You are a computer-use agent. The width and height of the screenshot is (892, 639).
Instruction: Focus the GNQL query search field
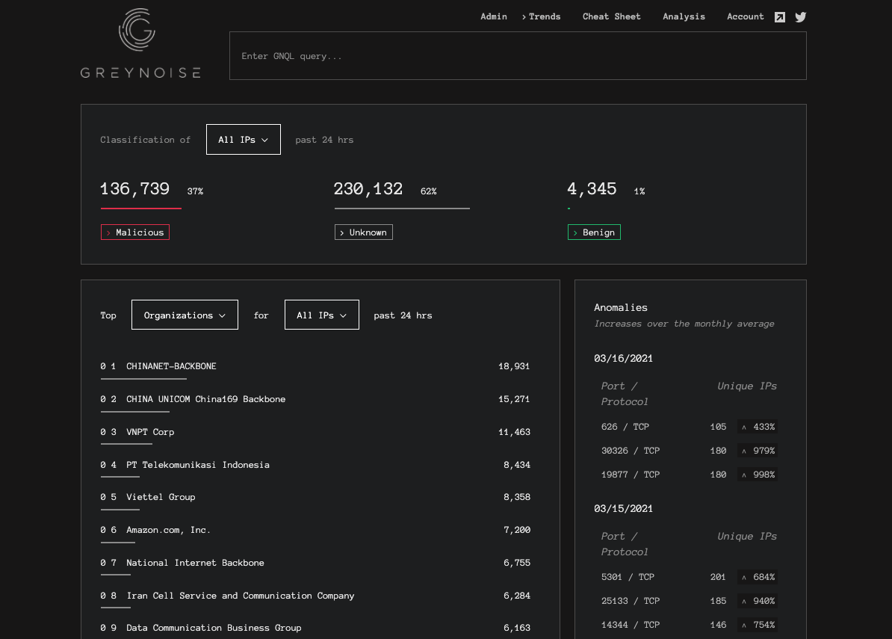(518, 56)
